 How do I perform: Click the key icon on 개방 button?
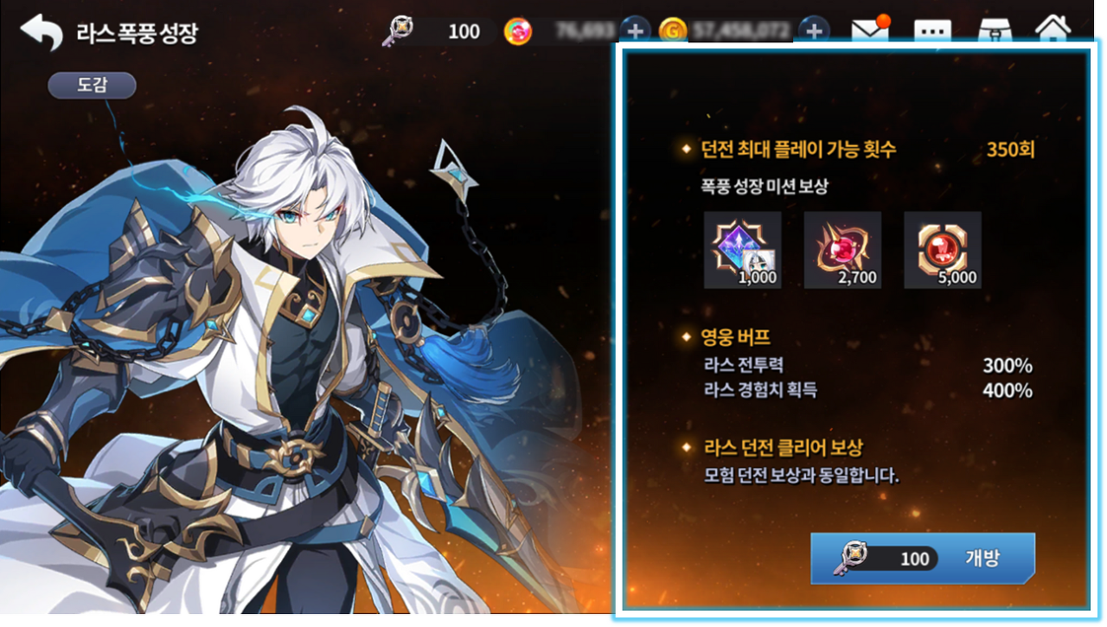pos(848,559)
